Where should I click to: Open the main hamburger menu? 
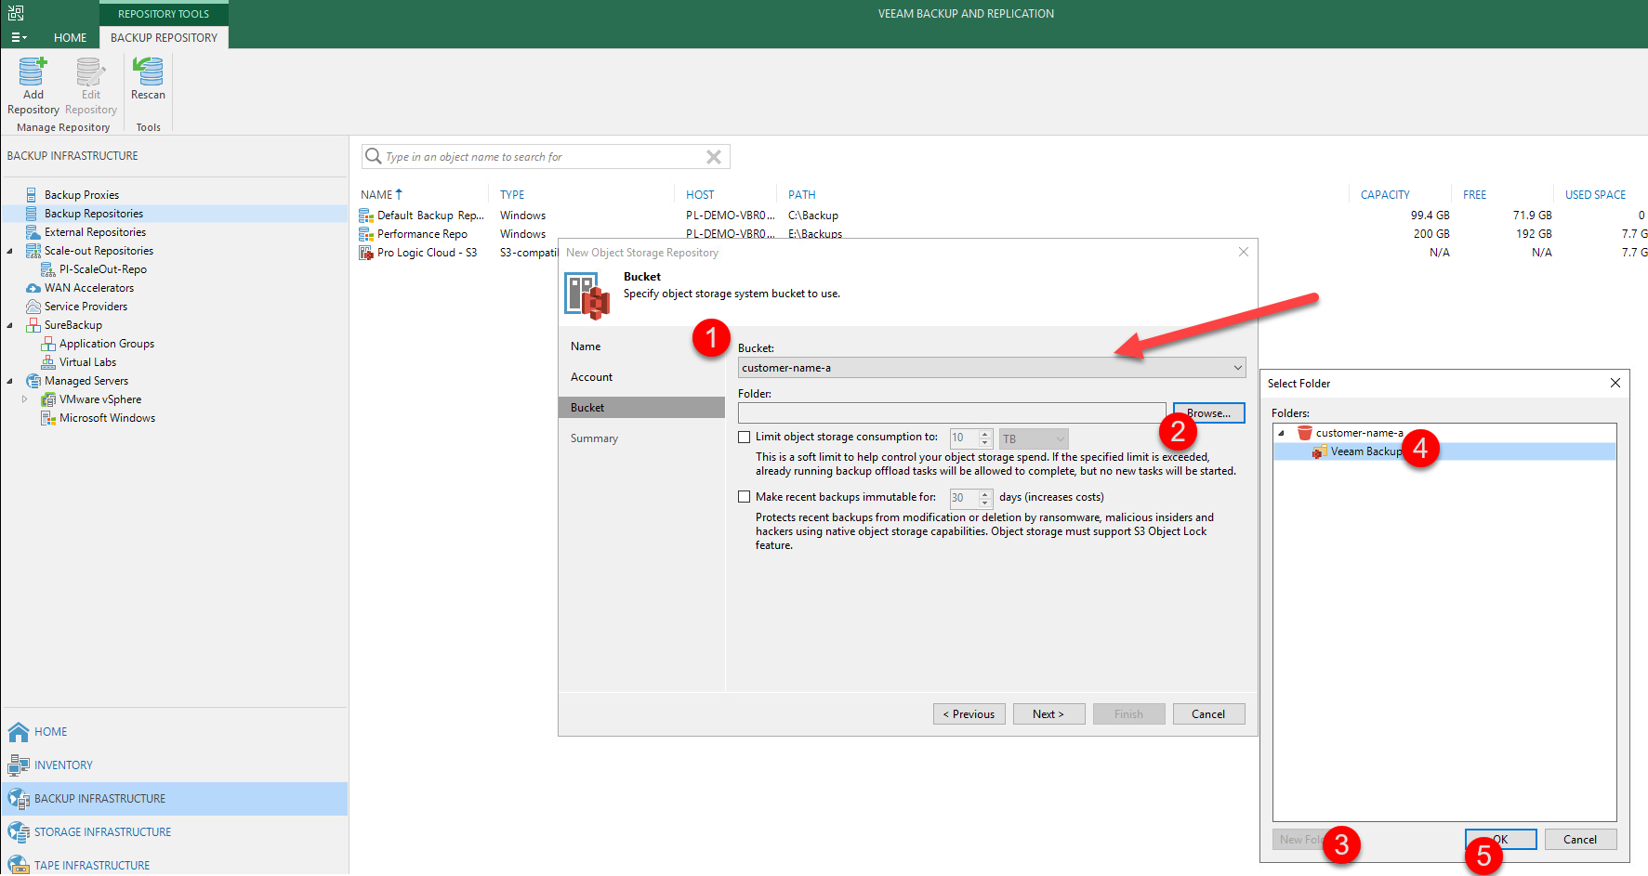click(x=19, y=38)
